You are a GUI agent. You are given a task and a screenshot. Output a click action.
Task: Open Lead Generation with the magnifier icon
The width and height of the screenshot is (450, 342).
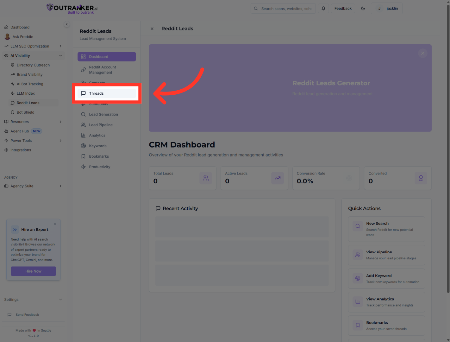(83, 114)
